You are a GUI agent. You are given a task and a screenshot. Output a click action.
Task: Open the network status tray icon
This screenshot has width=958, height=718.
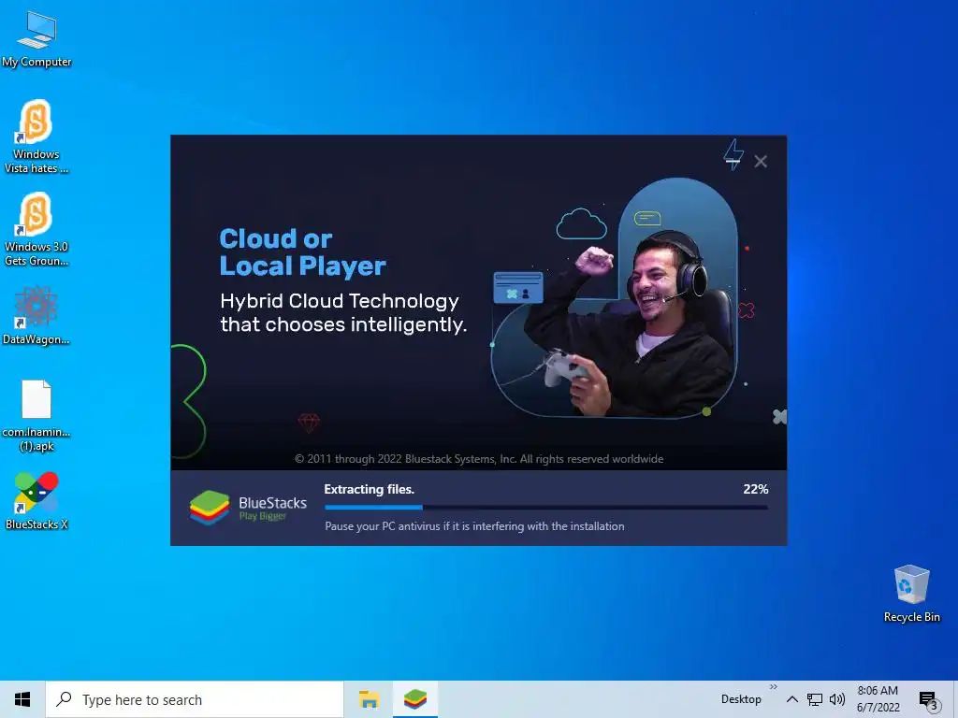[x=815, y=699]
